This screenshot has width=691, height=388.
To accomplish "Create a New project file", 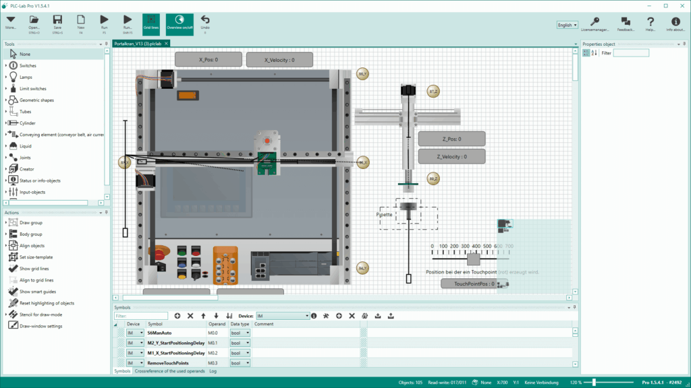I will tap(81, 24).
